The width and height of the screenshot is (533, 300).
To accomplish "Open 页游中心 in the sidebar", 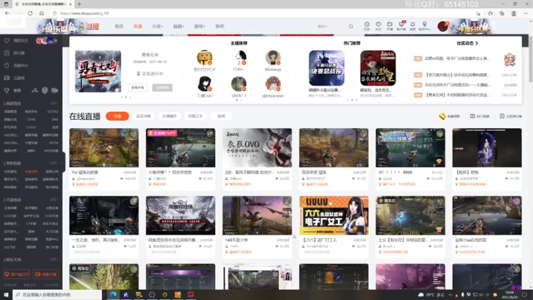I will (16, 65).
